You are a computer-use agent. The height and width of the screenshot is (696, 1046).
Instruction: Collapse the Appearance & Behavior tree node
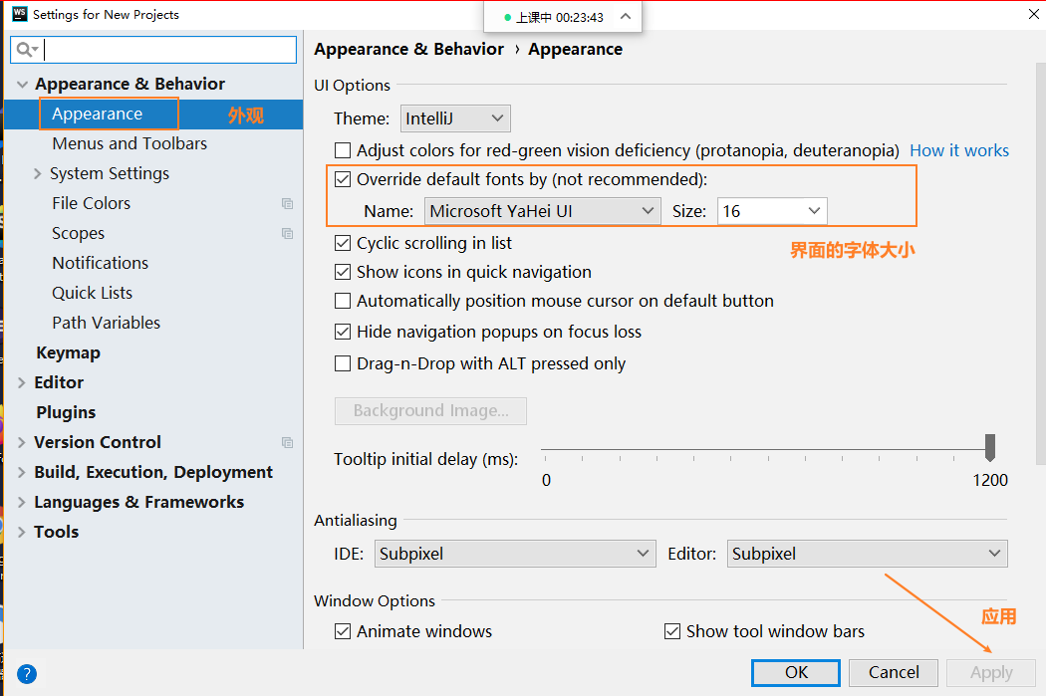pos(22,84)
